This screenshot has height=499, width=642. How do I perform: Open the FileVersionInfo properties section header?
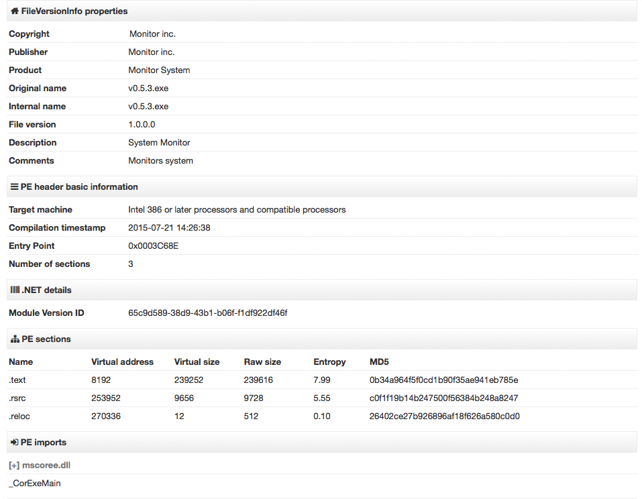coord(322,11)
